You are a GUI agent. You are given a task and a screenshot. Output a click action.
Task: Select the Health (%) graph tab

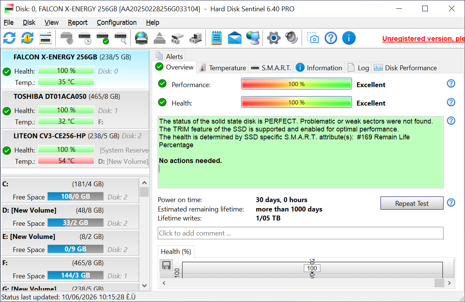click(176, 252)
